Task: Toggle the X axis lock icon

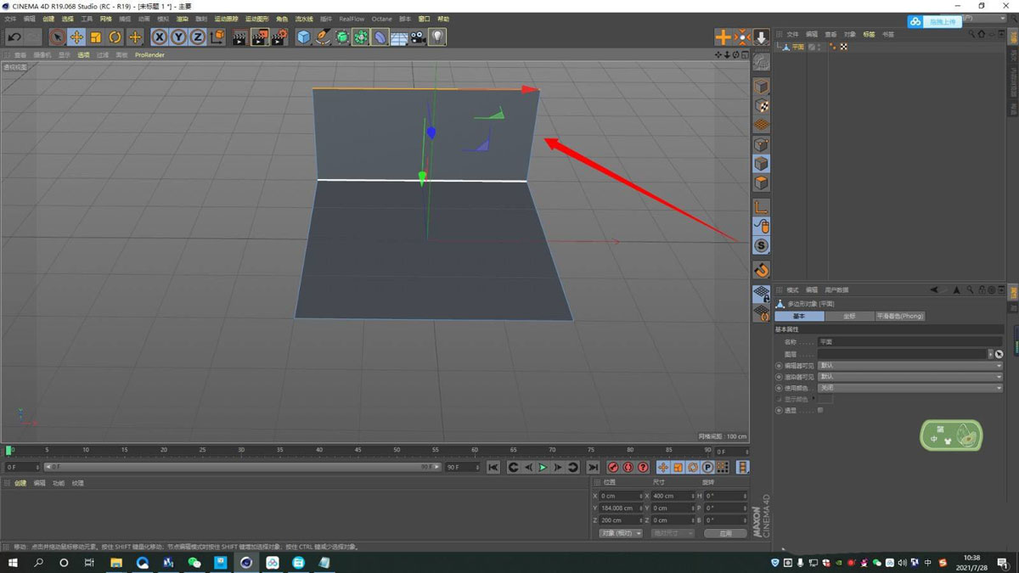Action: coord(159,37)
